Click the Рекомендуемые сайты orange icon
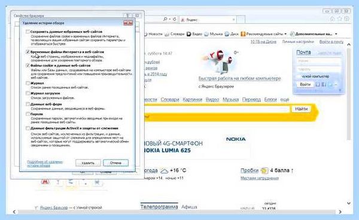Screen dimensions: 359x220 [x=243, y=34]
